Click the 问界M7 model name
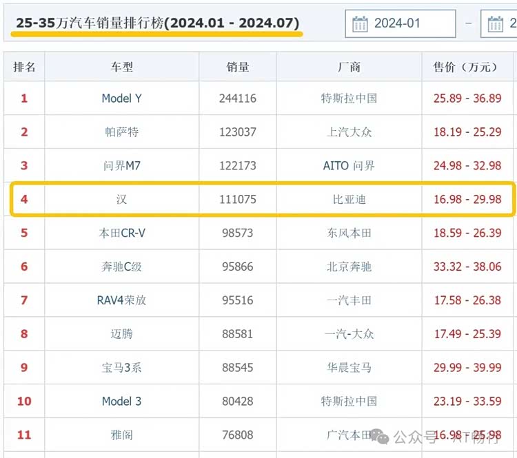The height and width of the screenshot is (458, 517). [121, 166]
